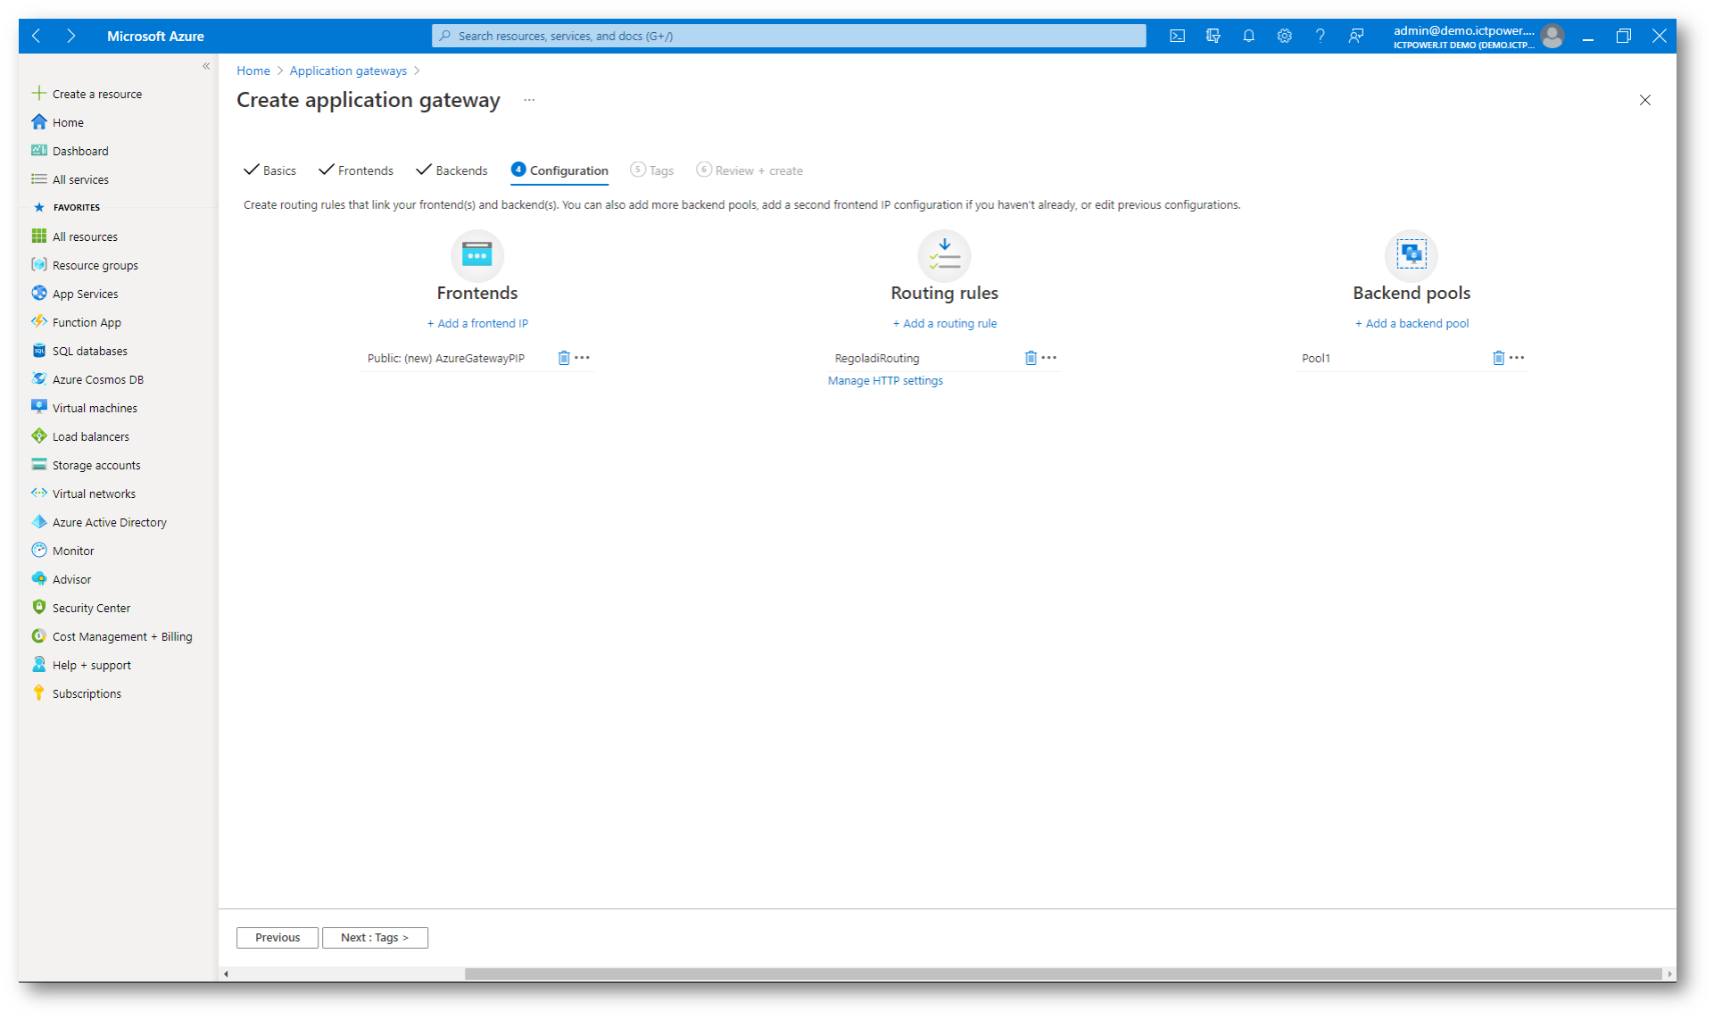Click the Backend pools icon

click(1412, 255)
